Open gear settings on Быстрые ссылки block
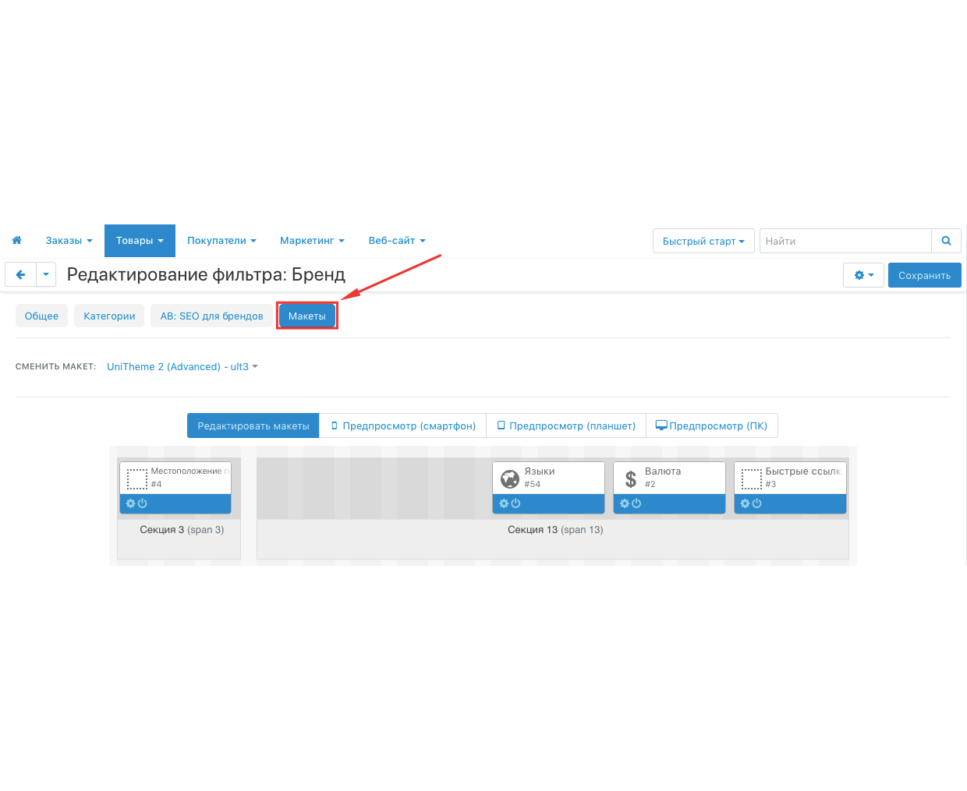 [x=746, y=503]
